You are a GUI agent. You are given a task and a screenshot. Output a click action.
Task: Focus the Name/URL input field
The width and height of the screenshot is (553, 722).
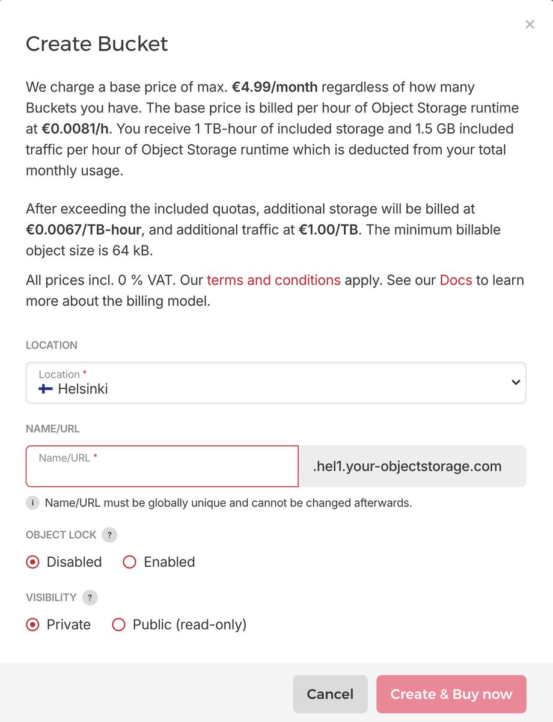click(162, 466)
